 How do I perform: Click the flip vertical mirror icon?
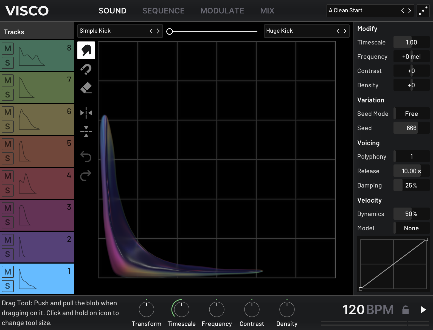tap(86, 132)
